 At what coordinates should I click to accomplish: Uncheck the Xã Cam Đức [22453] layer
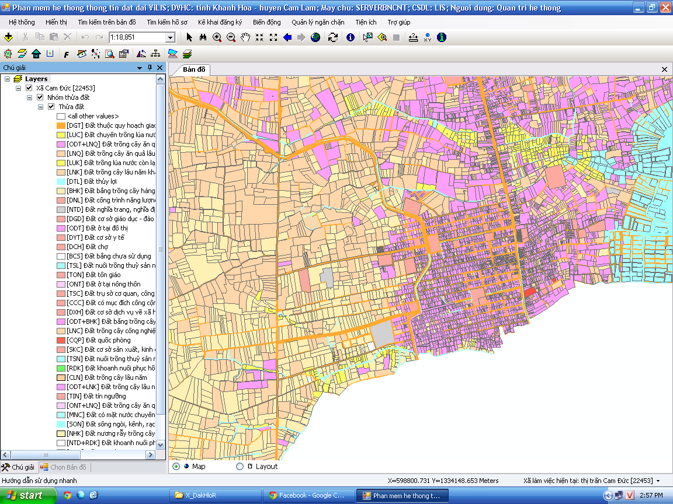(x=29, y=88)
